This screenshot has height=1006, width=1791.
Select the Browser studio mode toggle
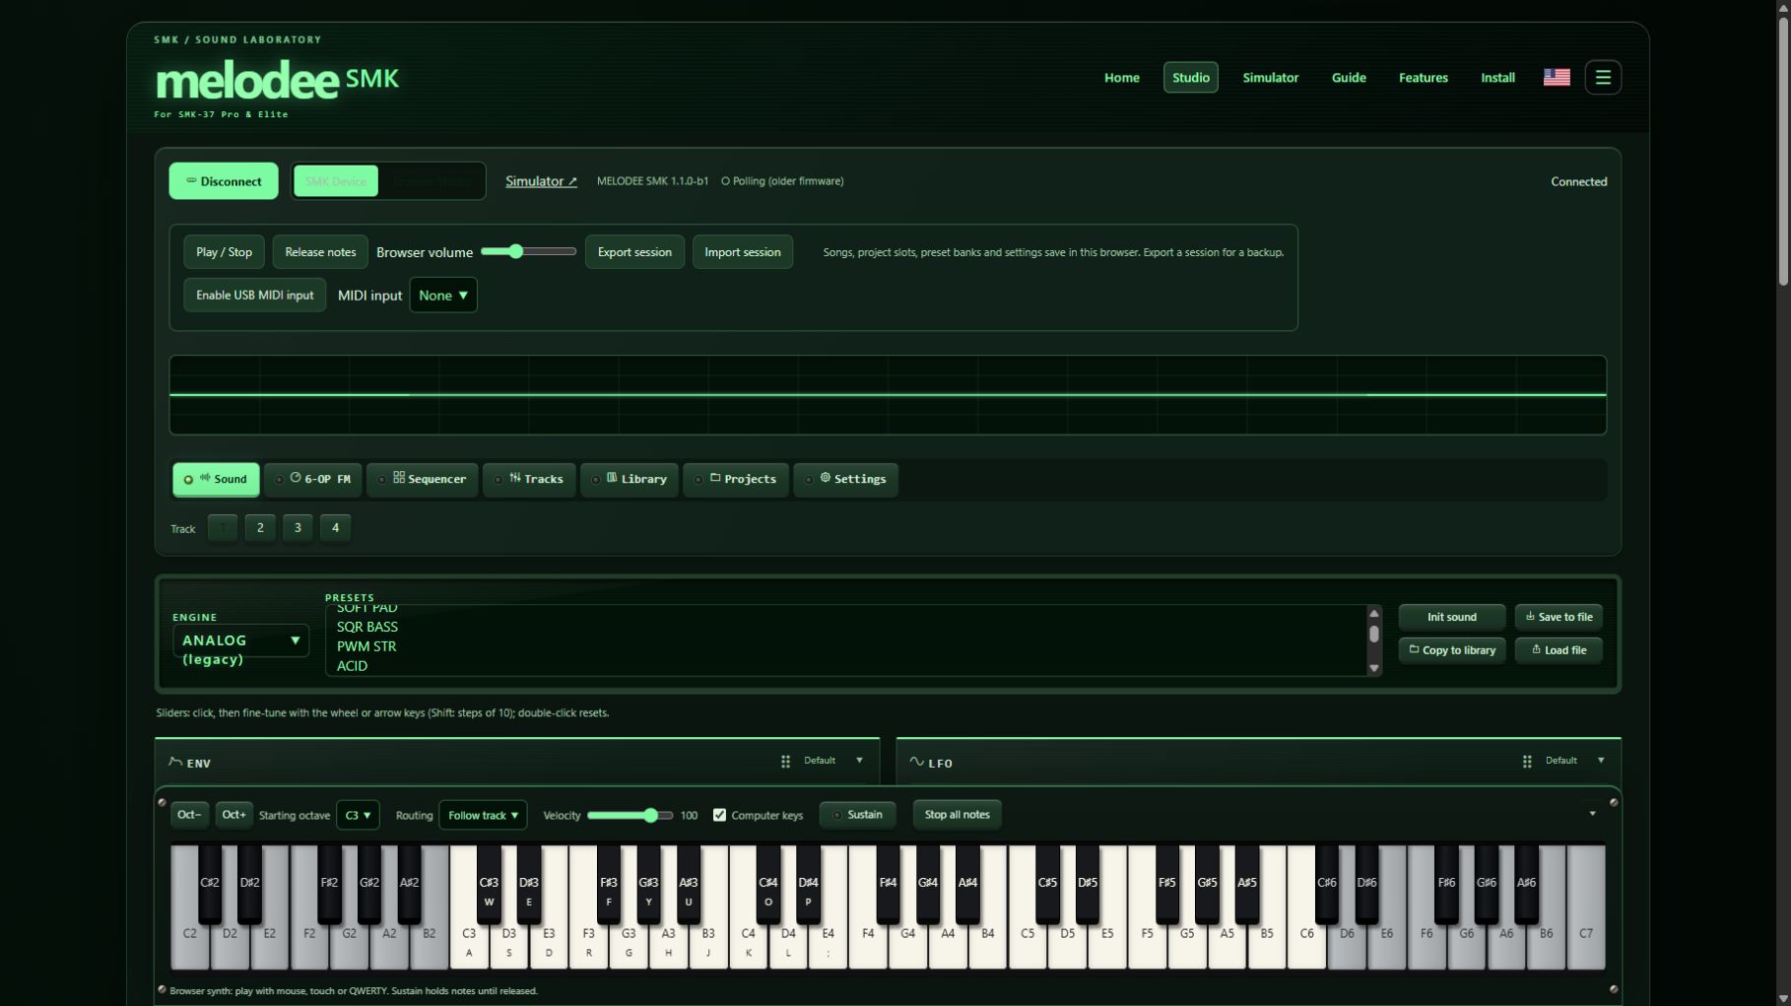point(431,181)
